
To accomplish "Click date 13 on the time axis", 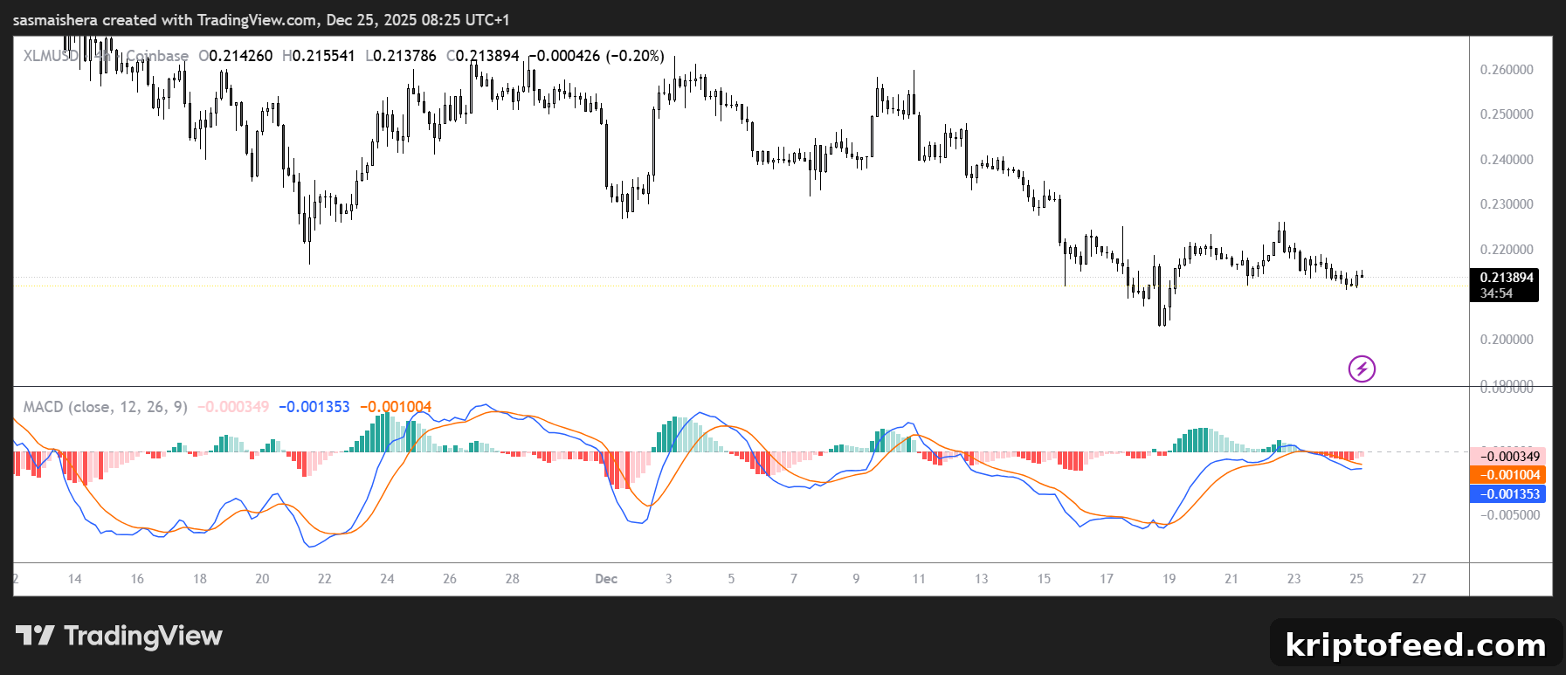I will tap(982, 579).
